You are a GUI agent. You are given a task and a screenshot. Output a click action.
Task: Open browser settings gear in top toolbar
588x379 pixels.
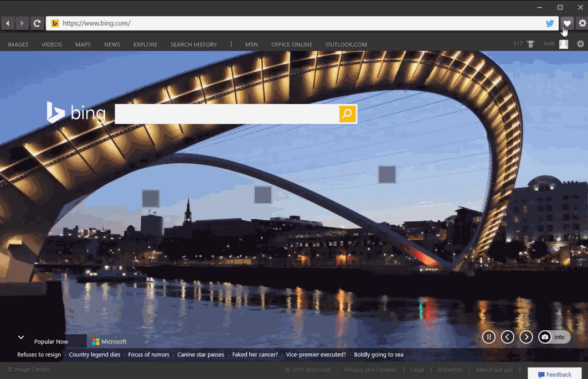pos(582,23)
